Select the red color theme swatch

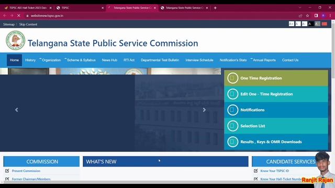click(x=325, y=24)
